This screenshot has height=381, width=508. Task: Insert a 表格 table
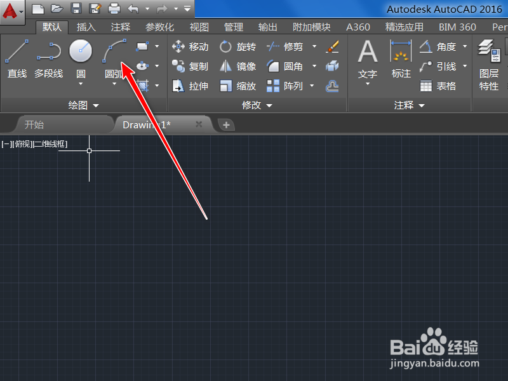click(x=438, y=86)
